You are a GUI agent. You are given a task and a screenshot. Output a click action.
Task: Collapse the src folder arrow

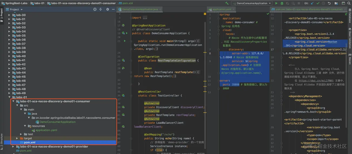pos(17,105)
